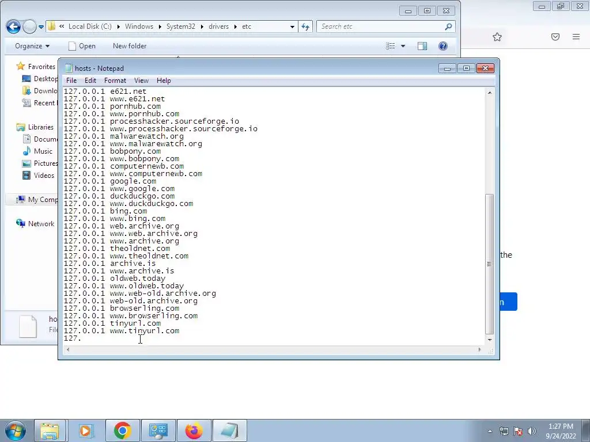Click the line 127.0.0.1 duckduckgo.com
Screen dimensions: 590x442
[119, 196]
